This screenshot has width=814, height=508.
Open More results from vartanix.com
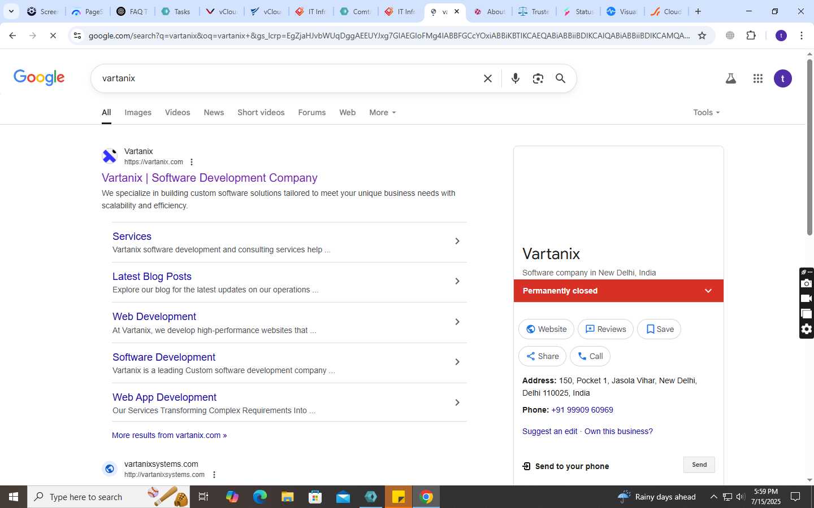[169, 435]
